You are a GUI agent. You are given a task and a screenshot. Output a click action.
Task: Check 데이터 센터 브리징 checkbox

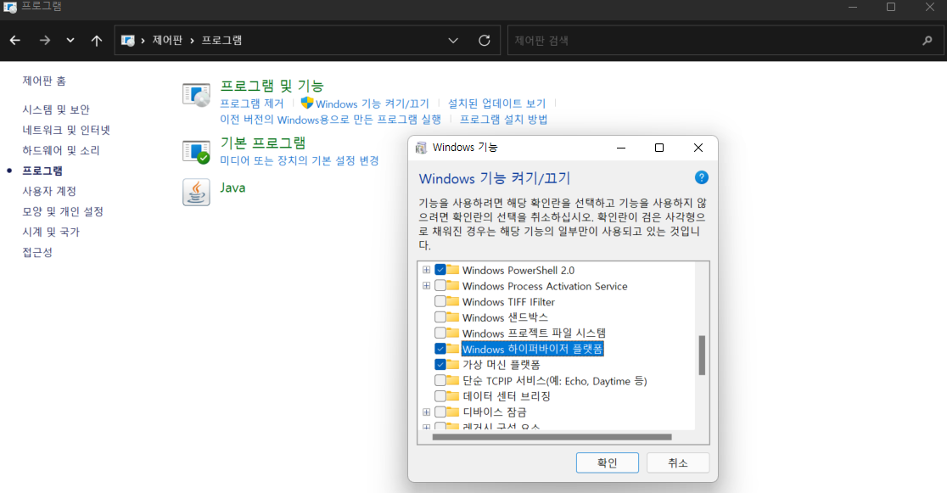point(440,396)
